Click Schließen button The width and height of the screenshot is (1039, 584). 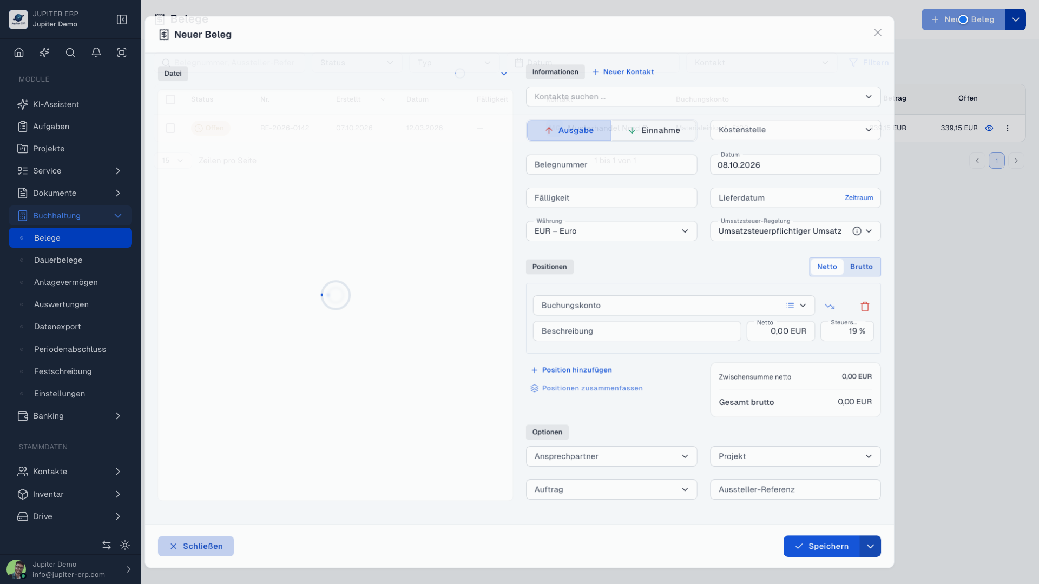click(196, 546)
